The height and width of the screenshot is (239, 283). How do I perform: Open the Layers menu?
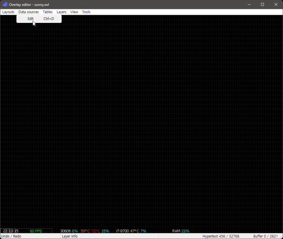click(61, 12)
